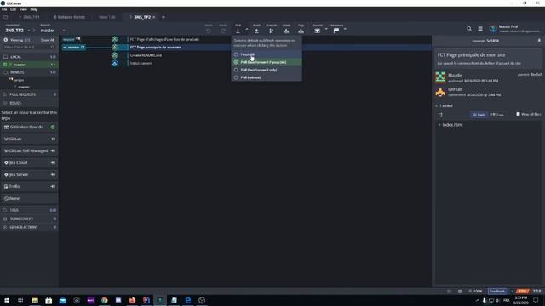Select Pull (fast-forward if possible) option

267,62
